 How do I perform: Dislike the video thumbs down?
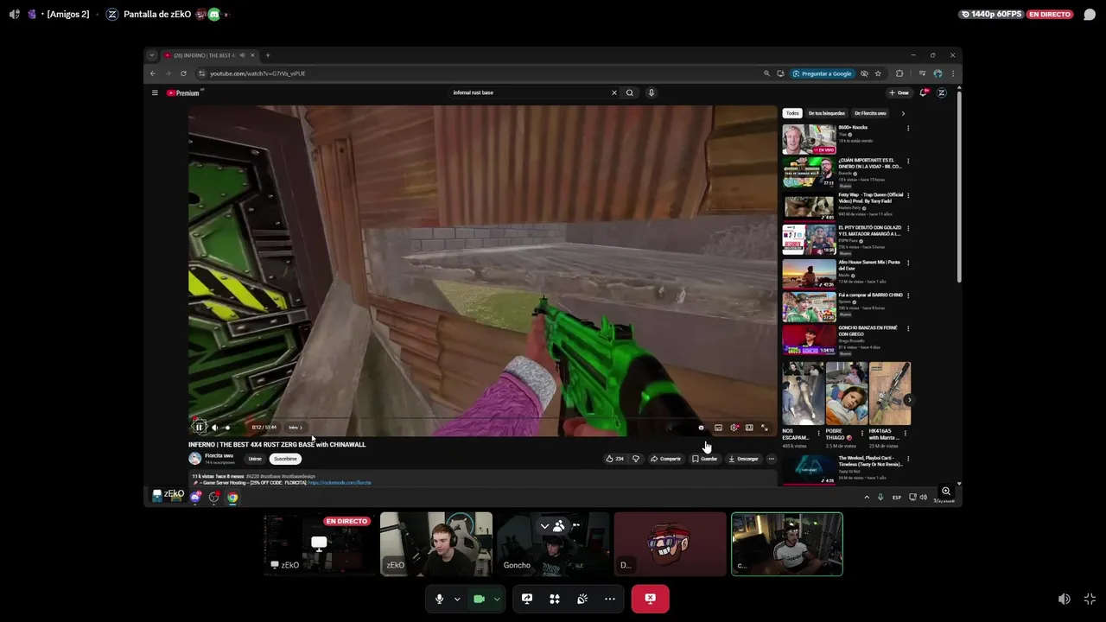(636, 459)
